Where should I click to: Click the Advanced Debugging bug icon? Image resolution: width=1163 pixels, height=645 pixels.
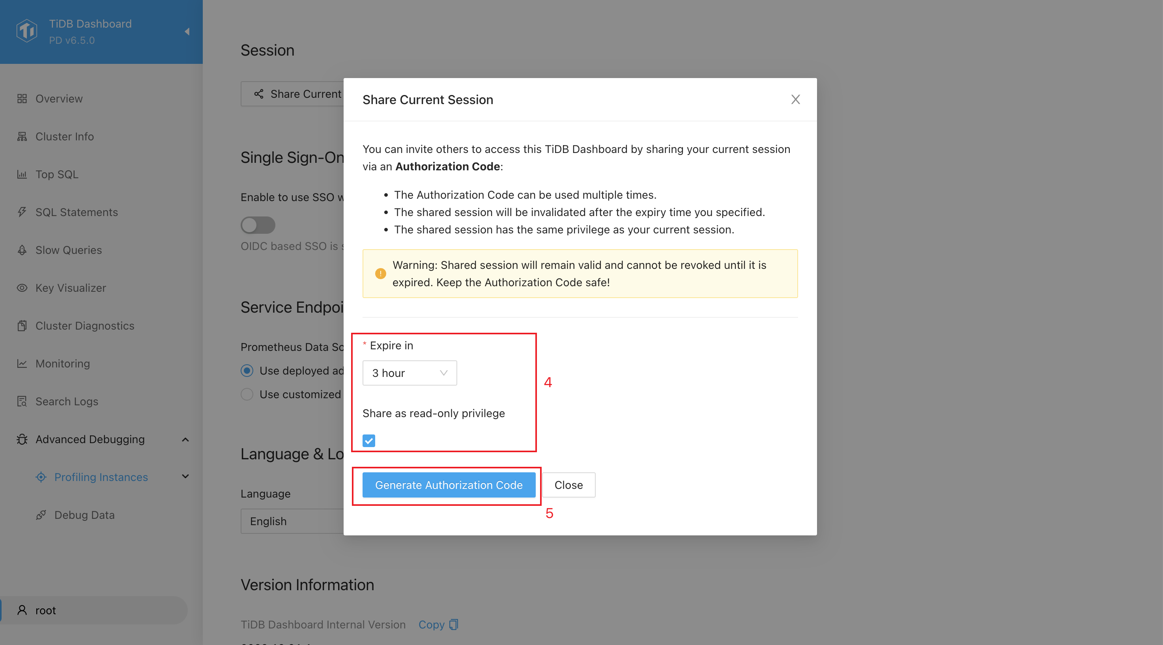[22, 439]
